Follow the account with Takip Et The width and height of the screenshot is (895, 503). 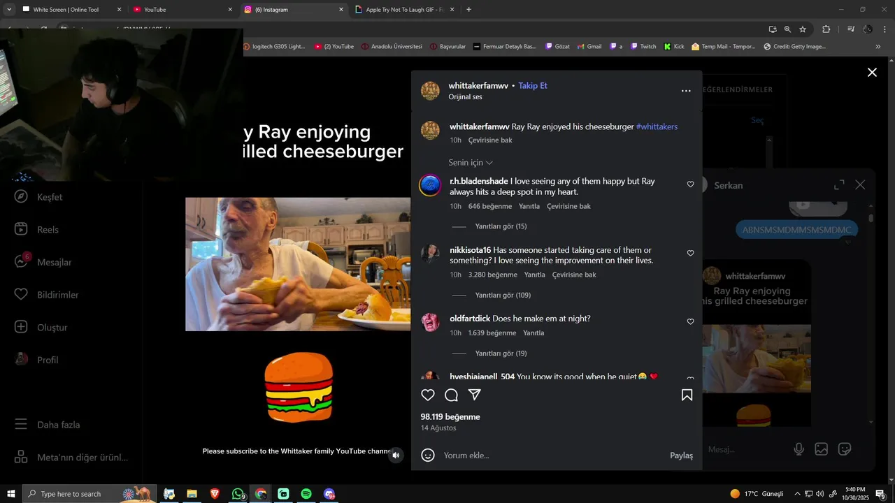[x=533, y=85]
